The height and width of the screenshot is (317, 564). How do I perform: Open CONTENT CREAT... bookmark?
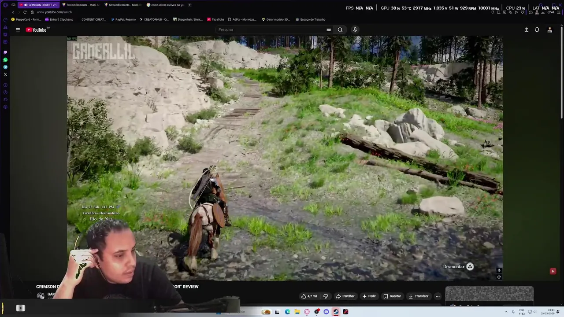93,19
